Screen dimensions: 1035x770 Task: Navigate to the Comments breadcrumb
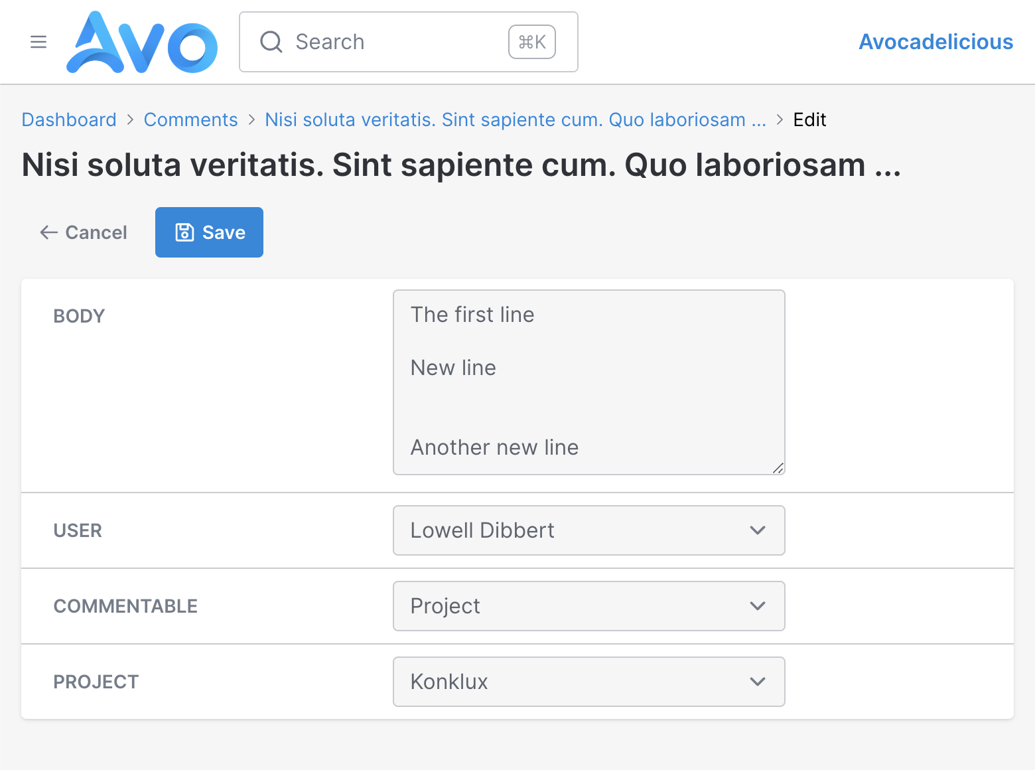191,119
